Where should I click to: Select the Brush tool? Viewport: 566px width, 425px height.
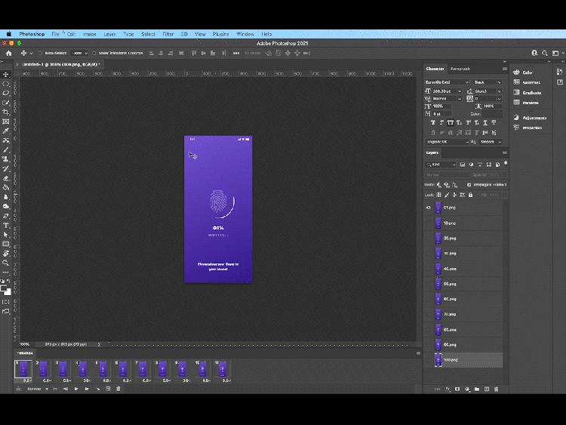coord(6,150)
